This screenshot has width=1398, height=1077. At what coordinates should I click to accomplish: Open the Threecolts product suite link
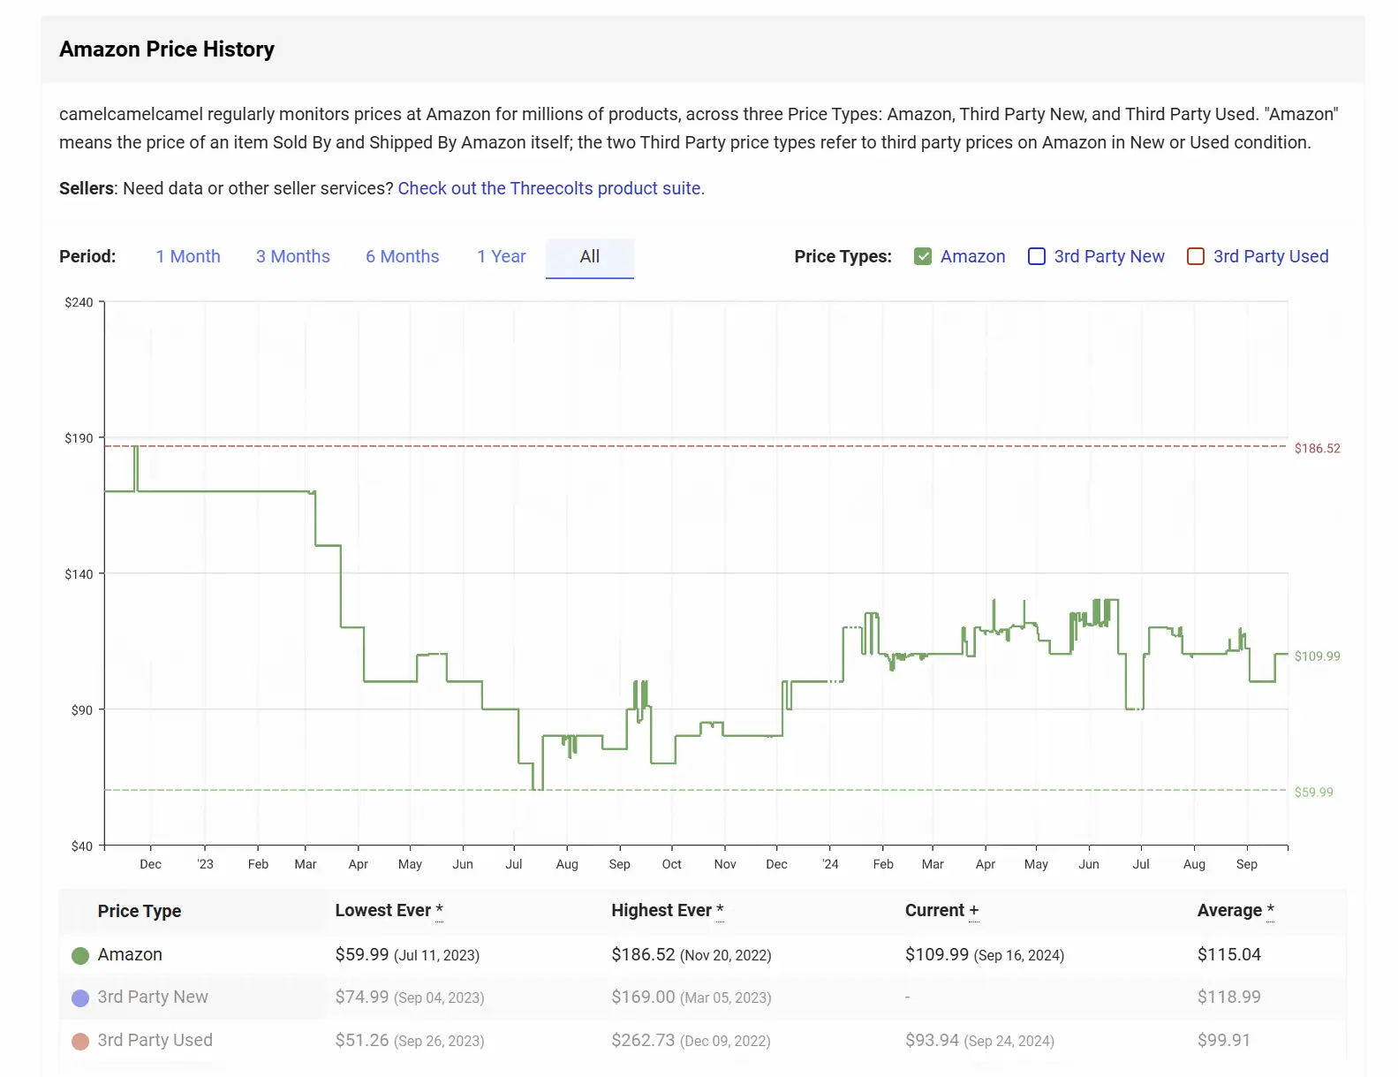coord(550,188)
